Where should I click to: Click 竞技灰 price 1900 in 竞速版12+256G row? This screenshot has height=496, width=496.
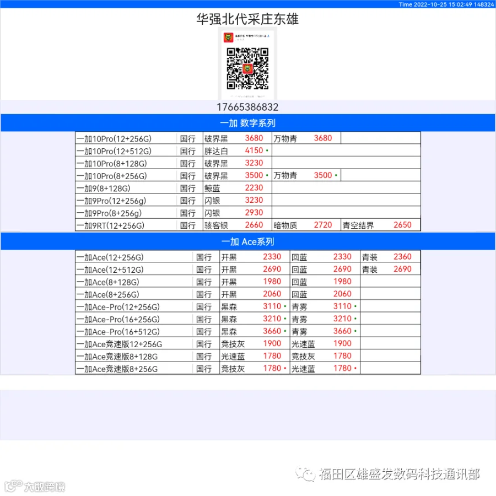click(x=272, y=343)
